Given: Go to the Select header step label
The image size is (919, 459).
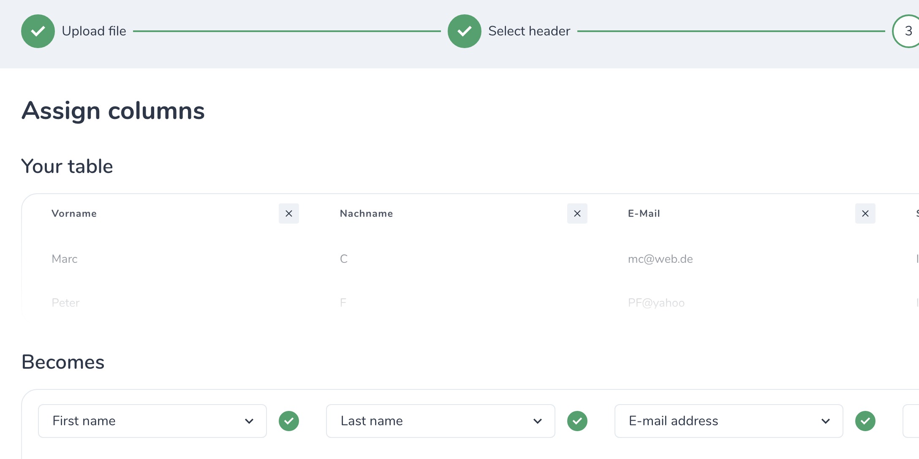Looking at the screenshot, I should pyautogui.click(x=529, y=31).
